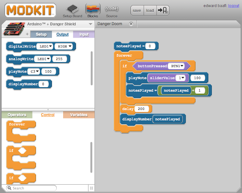
Task: Open BTN1 dropdown in buttonPressed block
Action: pos(176,66)
